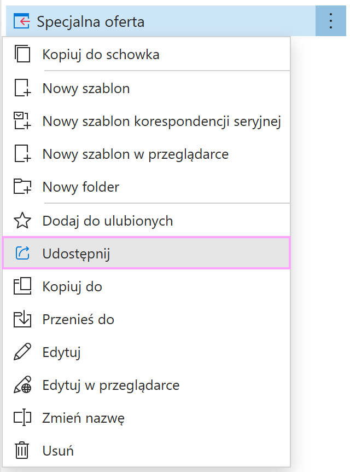Click the trash can icon beside Usuń

click(x=22, y=451)
